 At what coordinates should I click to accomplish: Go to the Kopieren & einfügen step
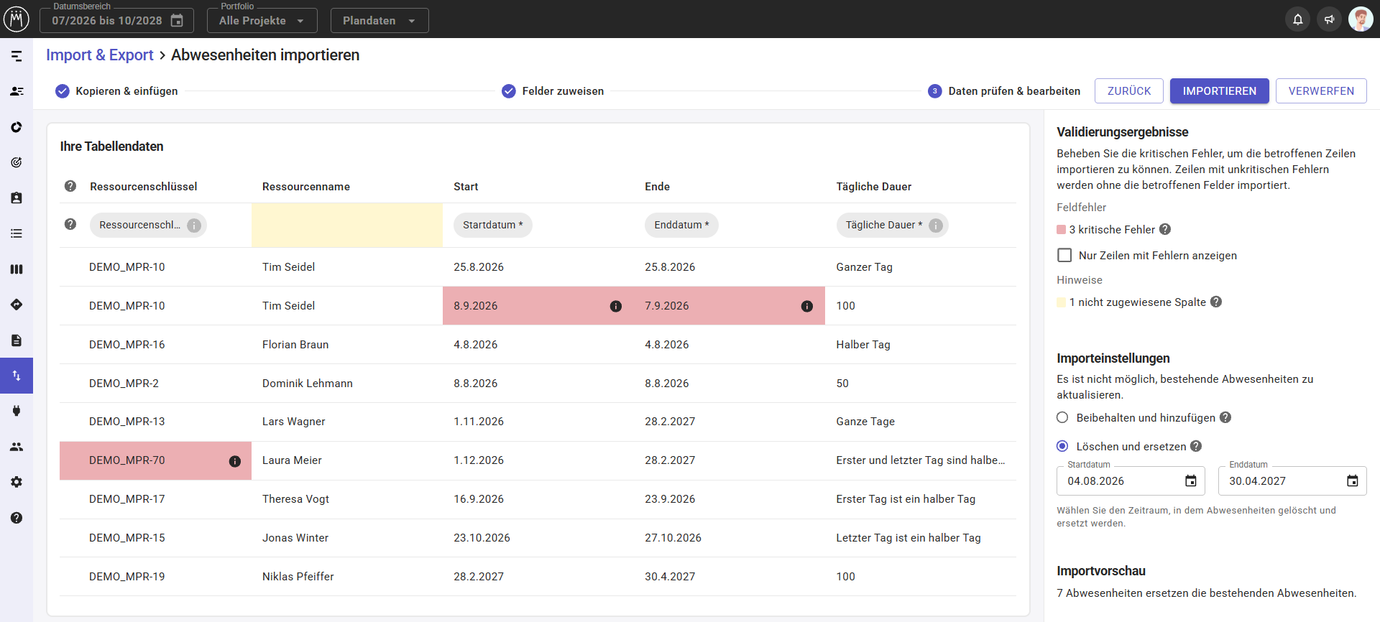click(x=116, y=91)
